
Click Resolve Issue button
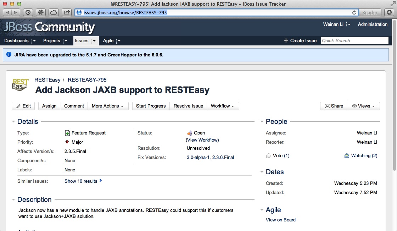point(188,106)
